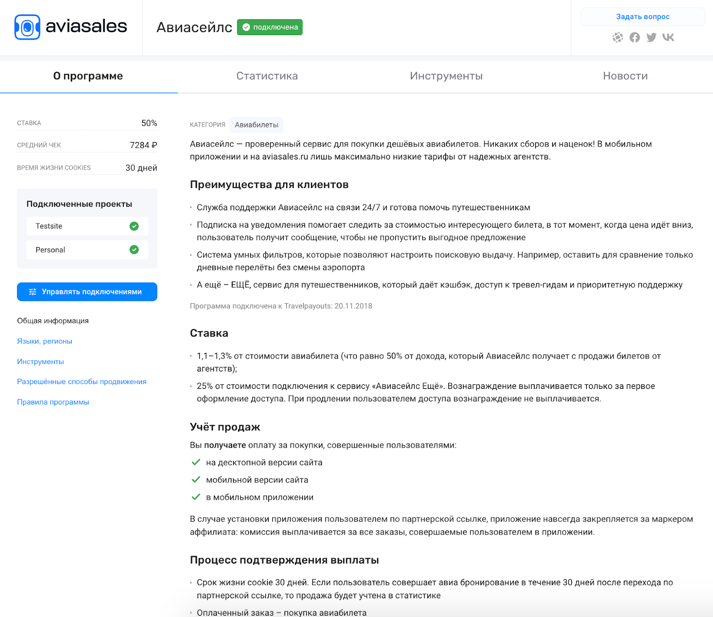713x617 pixels.
Task: Select the О программе tab
Action: click(x=88, y=76)
